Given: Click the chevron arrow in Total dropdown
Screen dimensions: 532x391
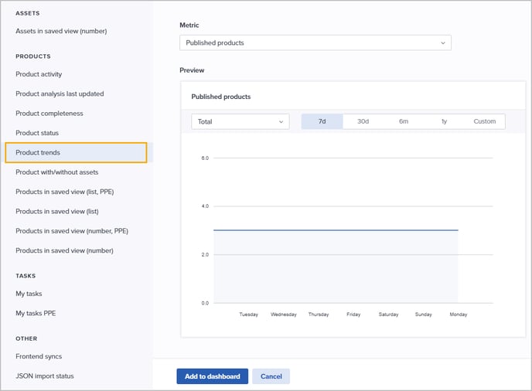Looking at the screenshot, I should [281, 122].
